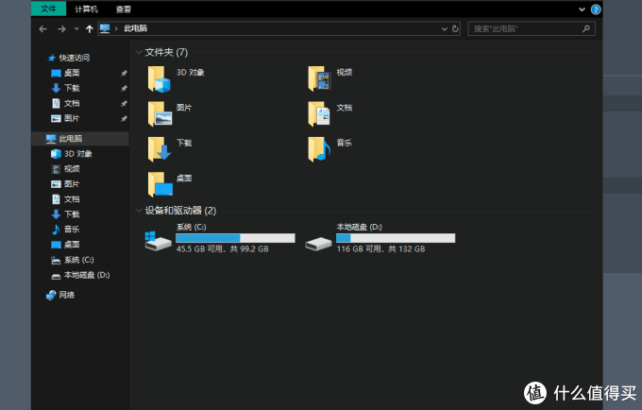Expand the ribbon with the chevron

pyautogui.click(x=582, y=9)
